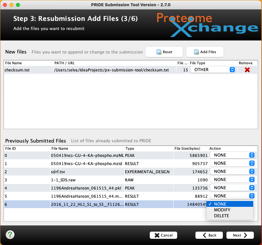
Task: Remove checksum.txt with the red X icon
Action: pyautogui.click(x=247, y=70)
